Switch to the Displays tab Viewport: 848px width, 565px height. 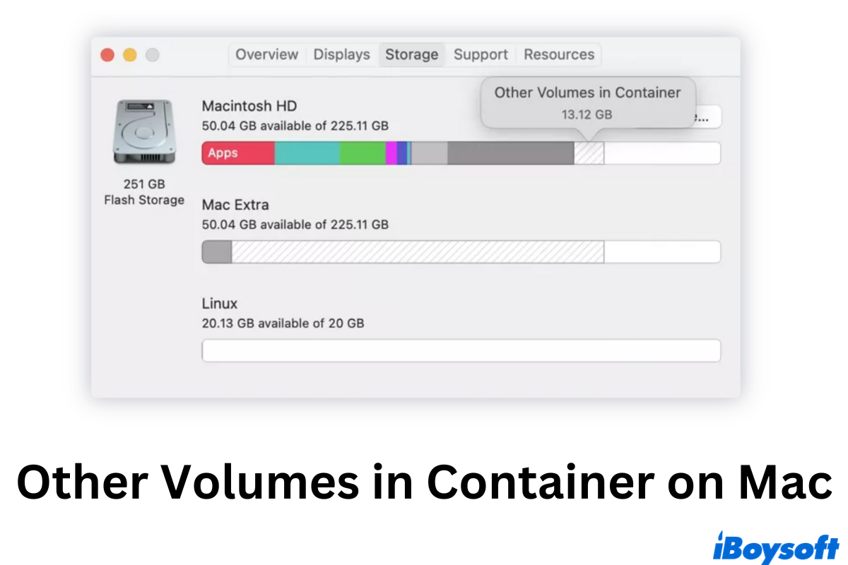point(341,54)
